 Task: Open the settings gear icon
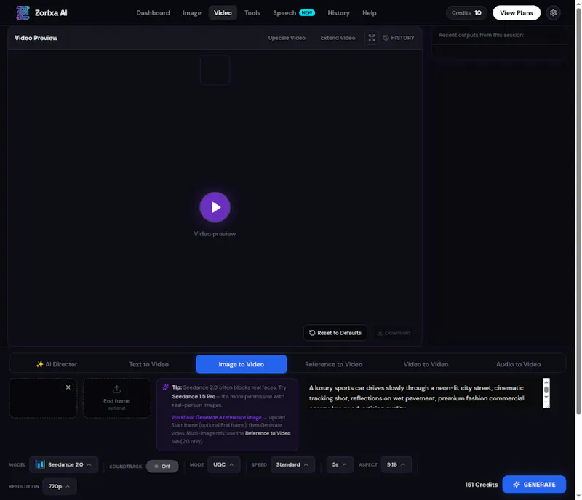[x=553, y=12]
